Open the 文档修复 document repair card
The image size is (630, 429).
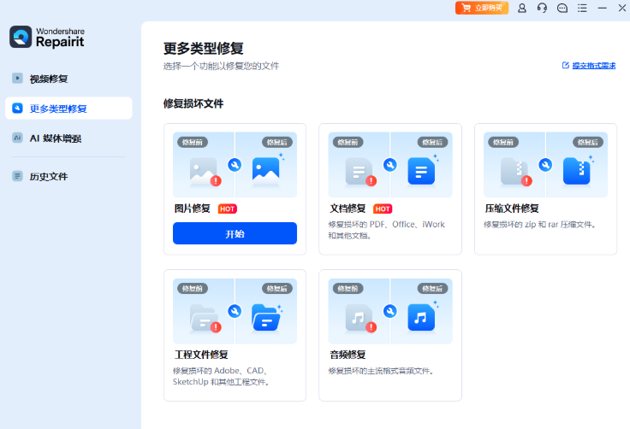click(389, 188)
